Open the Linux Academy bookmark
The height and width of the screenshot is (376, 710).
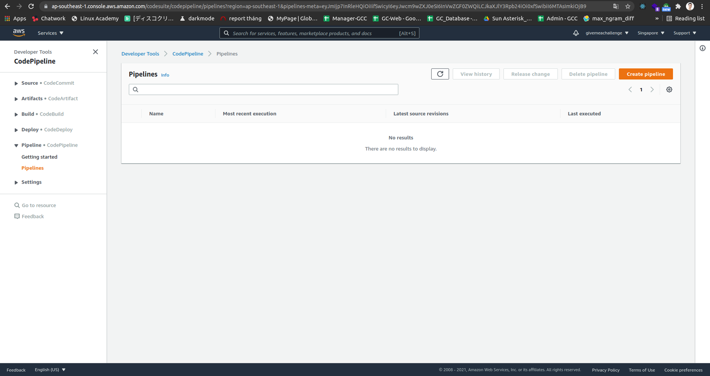pos(95,18)
